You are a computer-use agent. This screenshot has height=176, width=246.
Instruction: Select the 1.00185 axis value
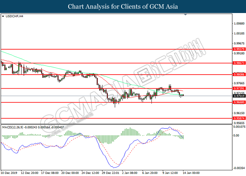click(x=239, y=33)
